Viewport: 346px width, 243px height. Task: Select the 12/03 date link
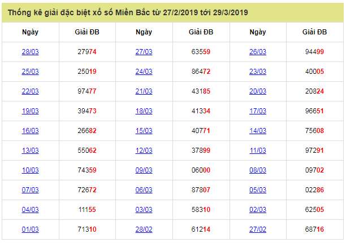click(144, 151)
